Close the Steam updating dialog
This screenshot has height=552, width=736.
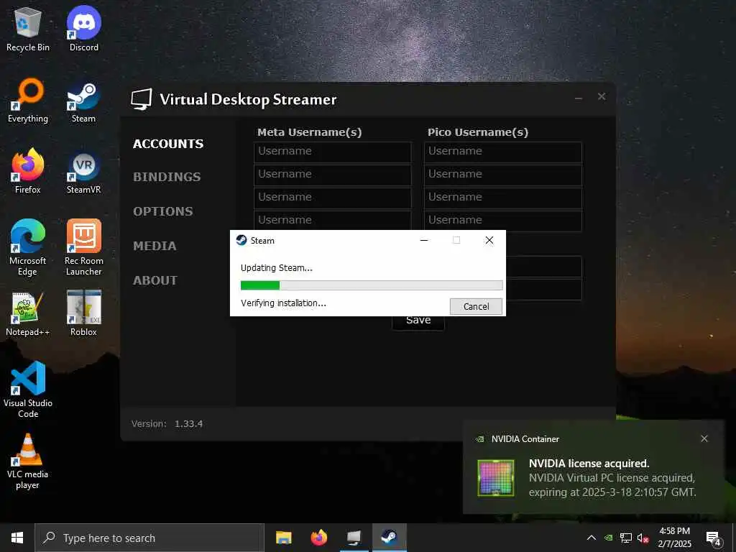coord(489,240)
